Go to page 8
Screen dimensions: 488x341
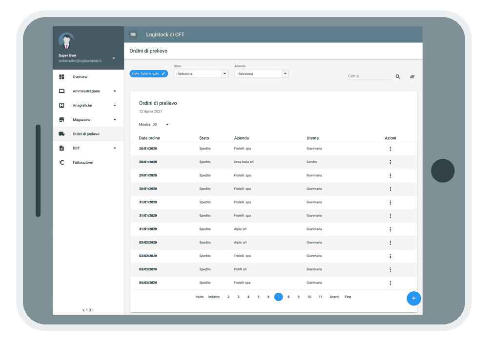pyautogui.click(x=288, y=297)
